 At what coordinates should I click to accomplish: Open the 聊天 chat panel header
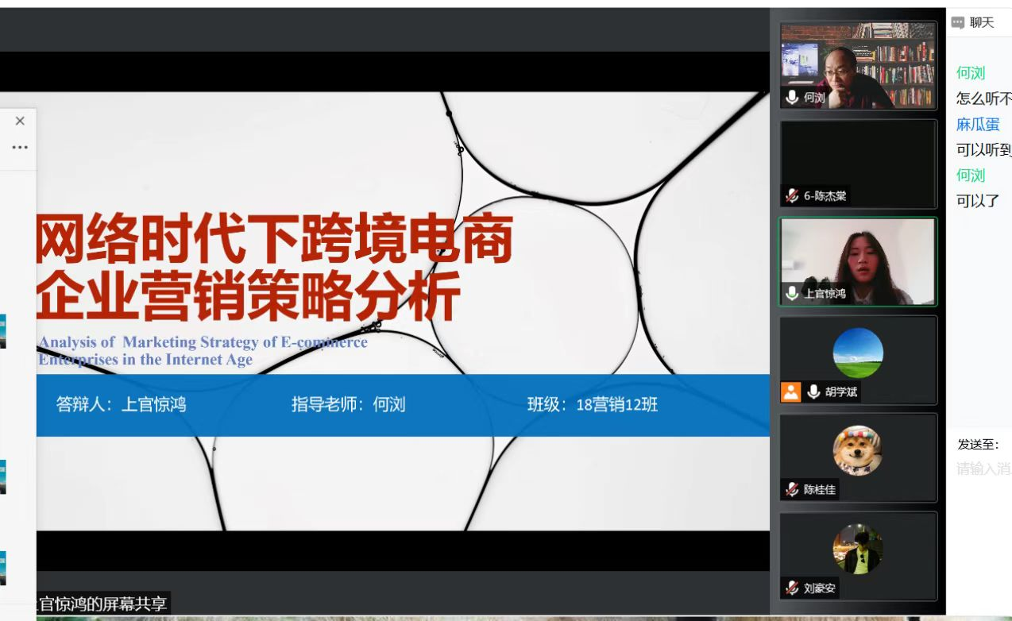click(982, 22)
